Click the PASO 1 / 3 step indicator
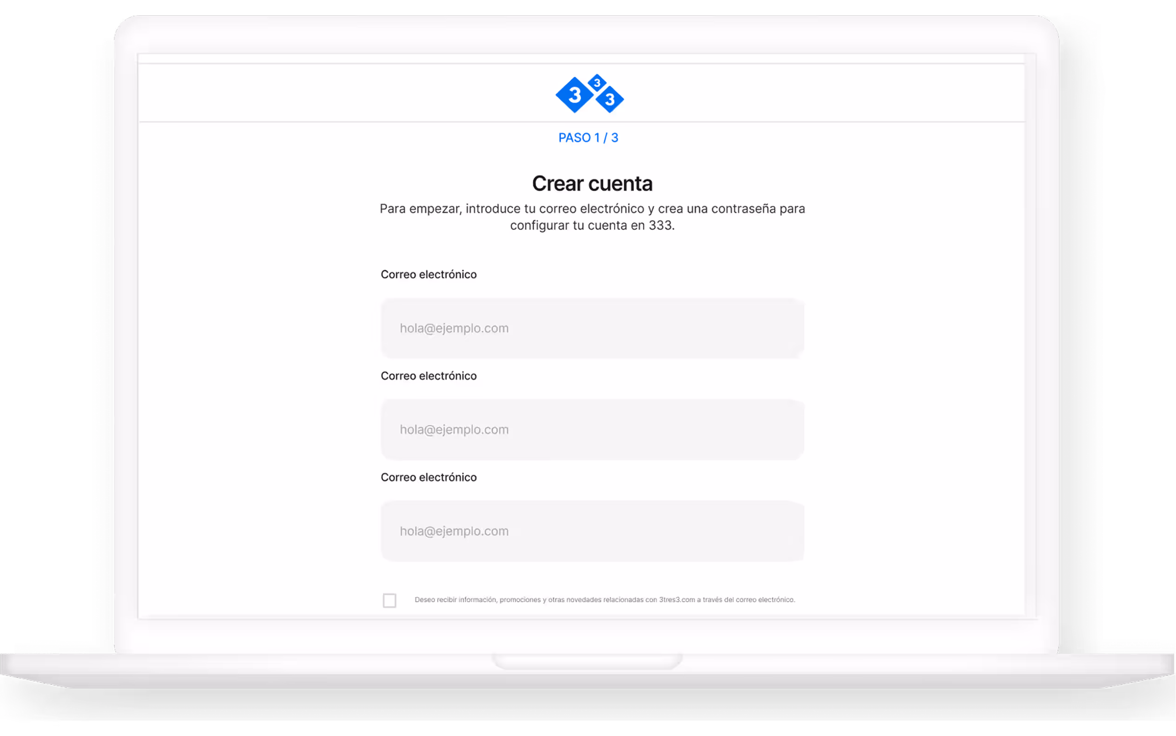 tap(588, 138)
